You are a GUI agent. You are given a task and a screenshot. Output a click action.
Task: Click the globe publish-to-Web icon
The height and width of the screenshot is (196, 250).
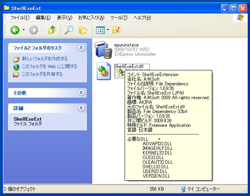click(16, 67)
